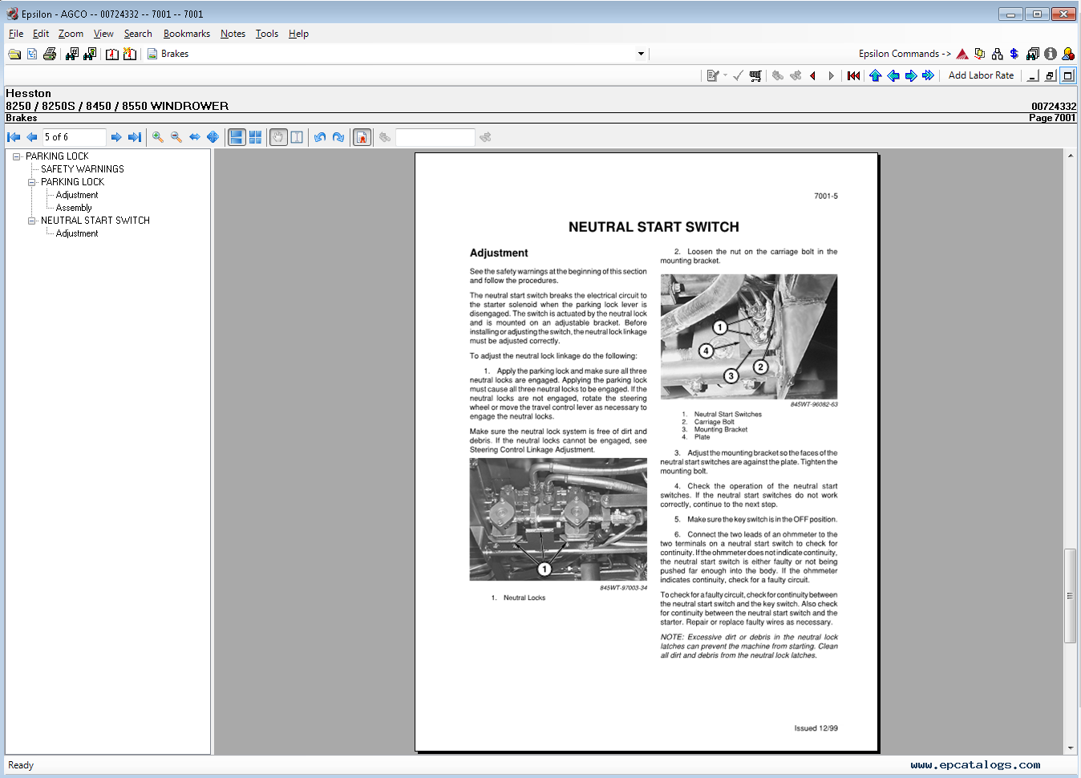
Task: Open the Brakes combo box dropdown arrow
Action: click(641, 54)
